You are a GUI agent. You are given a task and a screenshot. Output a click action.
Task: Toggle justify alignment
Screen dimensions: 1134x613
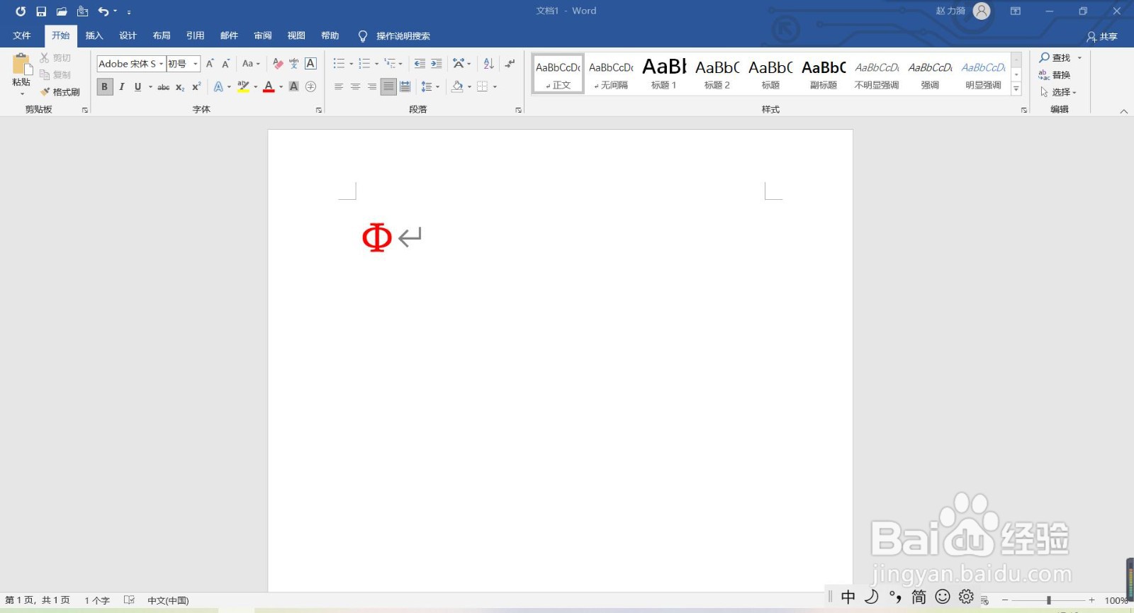[388, 87]
